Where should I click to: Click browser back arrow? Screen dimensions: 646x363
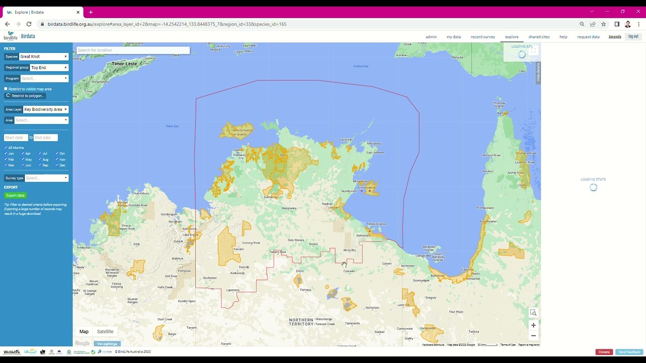(7, 24)
